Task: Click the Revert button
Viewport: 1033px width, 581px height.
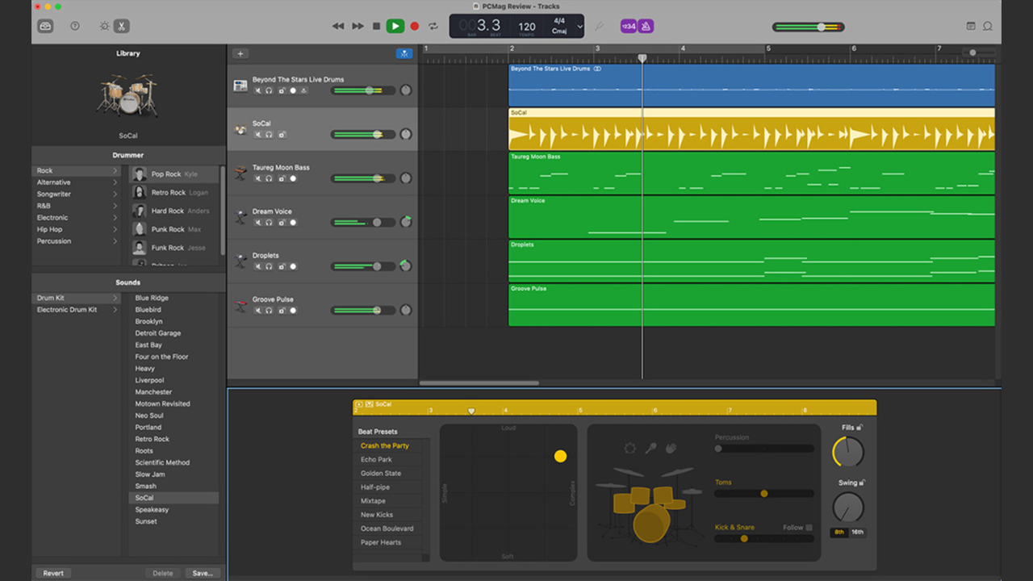Action: point(53,573)
